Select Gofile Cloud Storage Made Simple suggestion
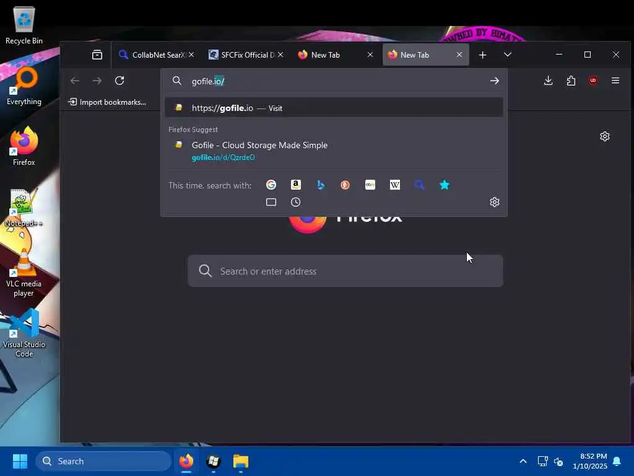The width and height of the screenshot is (634, 476). coord(334,151)
